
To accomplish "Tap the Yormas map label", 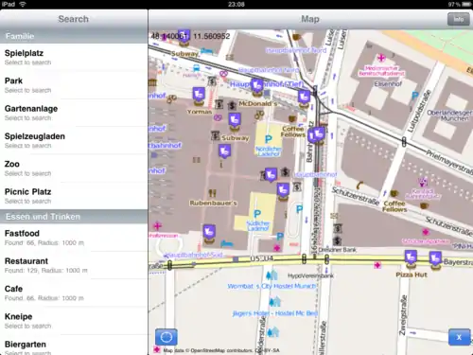I will click(200, 112).
